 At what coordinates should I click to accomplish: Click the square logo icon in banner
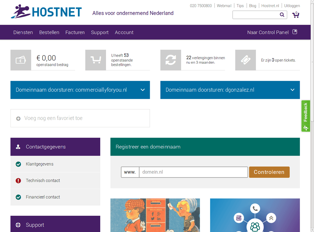pos(239,218)
